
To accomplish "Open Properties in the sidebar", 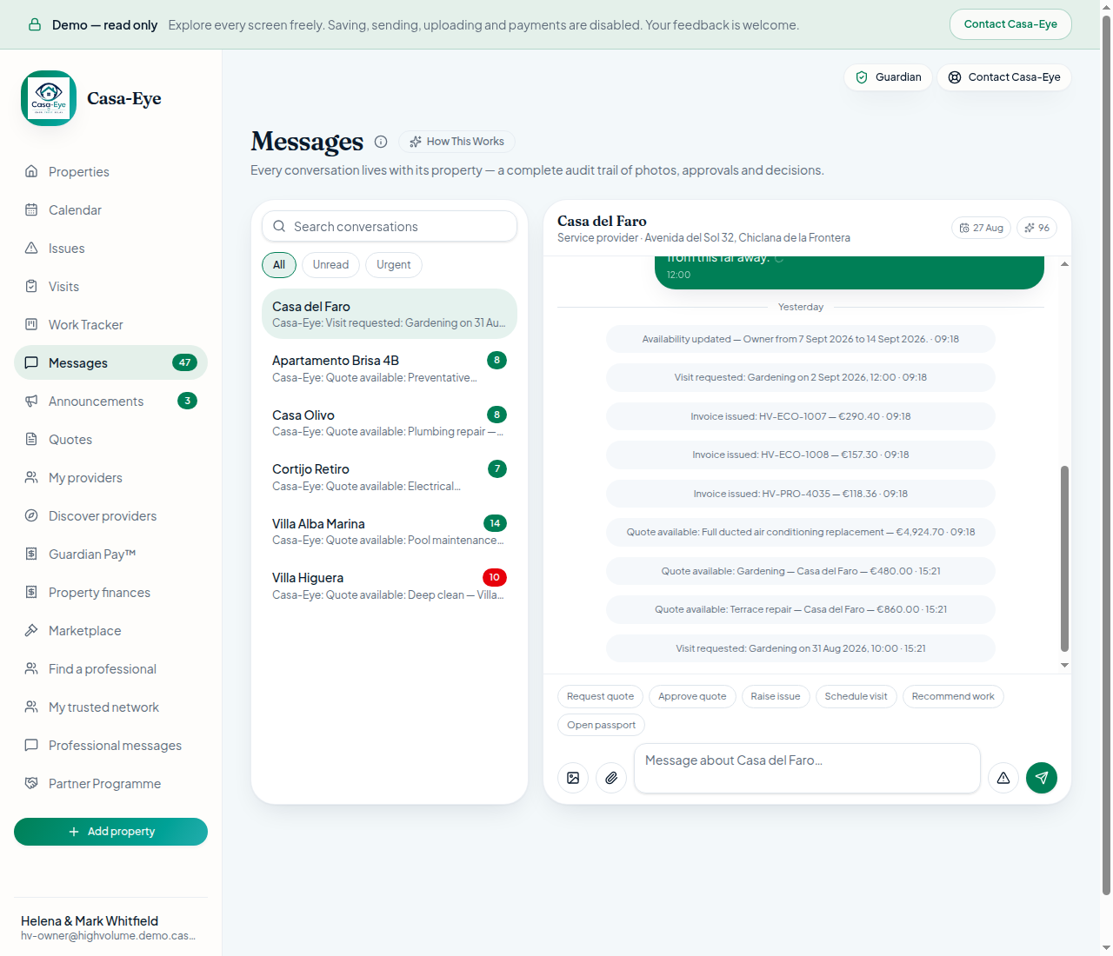I will [x=110, y=172].
